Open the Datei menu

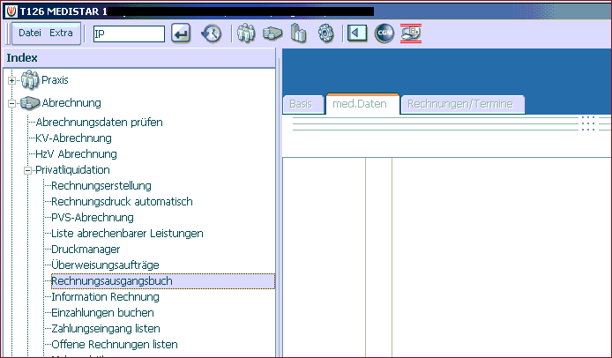(x=30, y=34)
